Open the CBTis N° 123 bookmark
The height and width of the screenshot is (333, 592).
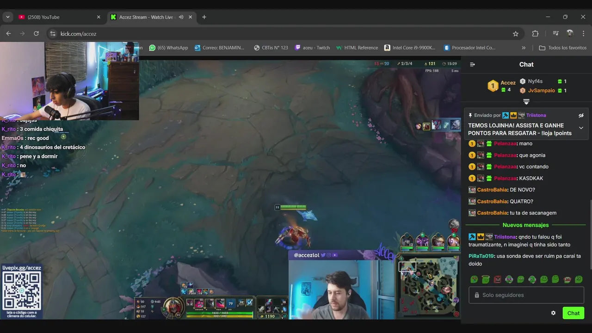point(271,48)
